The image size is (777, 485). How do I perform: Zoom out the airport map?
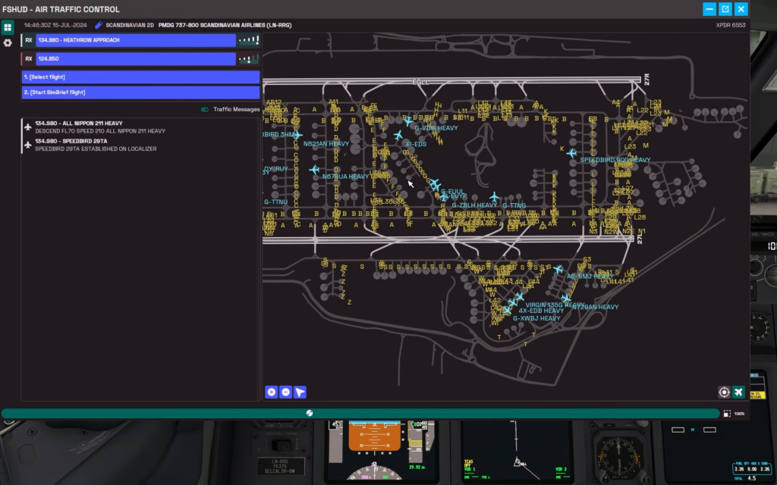[285, 392]
